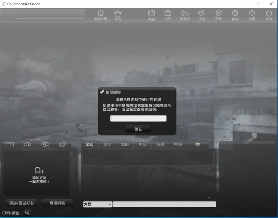This screenshot has height=218, width=278.
Task: Toggle the 帮助 help switch
Action: pos(6,213)
